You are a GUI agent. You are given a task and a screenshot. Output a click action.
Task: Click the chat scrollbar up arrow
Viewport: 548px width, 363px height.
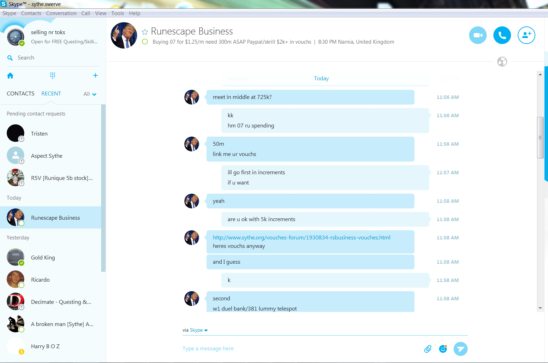[x=540, y=74]
